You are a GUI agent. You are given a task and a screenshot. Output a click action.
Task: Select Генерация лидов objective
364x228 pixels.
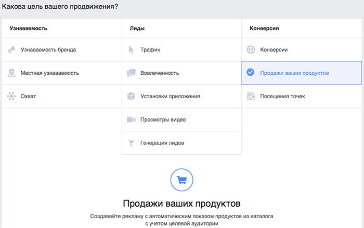pos(182,143)
